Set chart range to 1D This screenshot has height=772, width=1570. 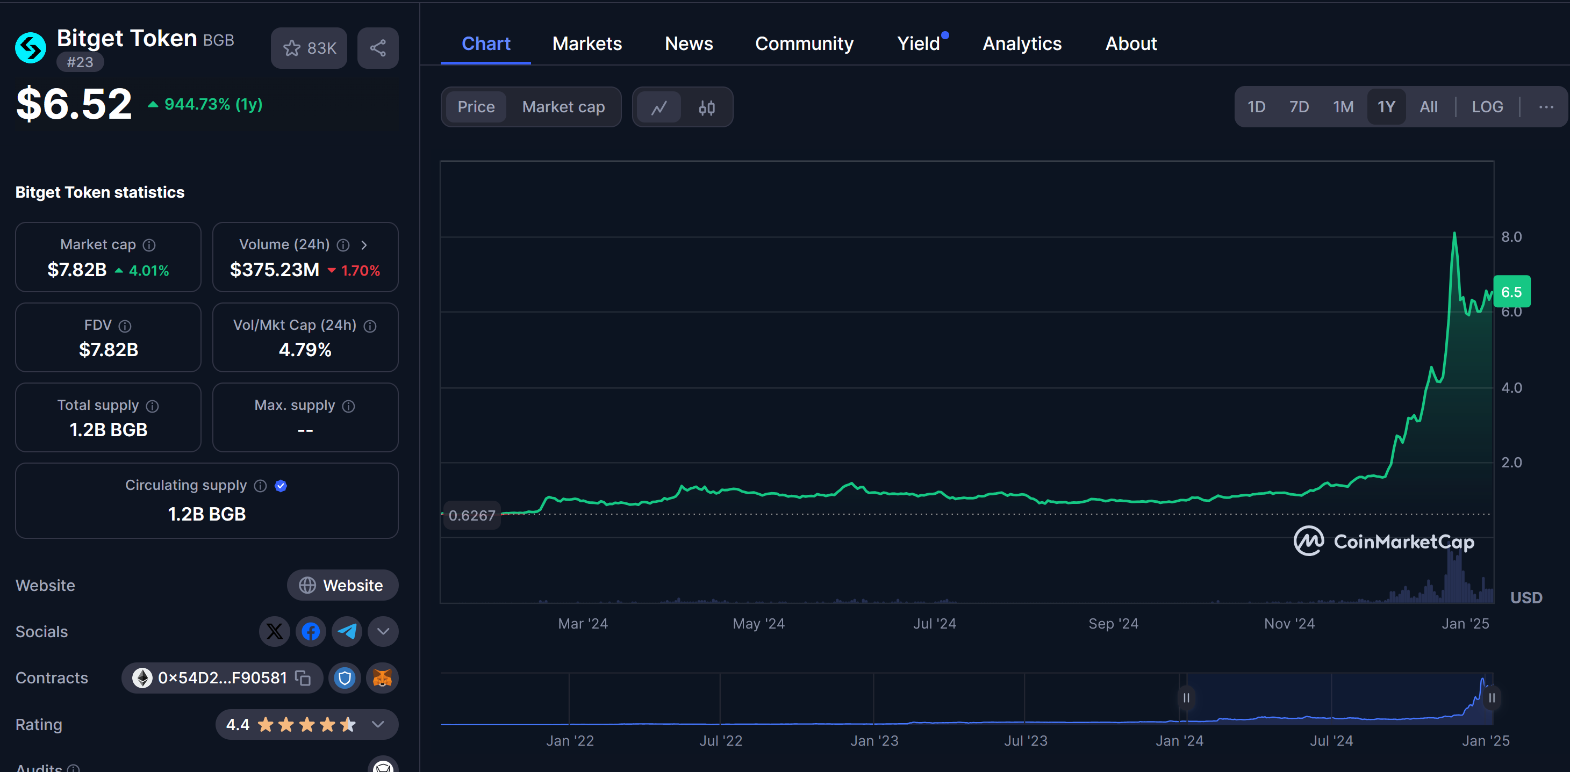point(1256,107)
